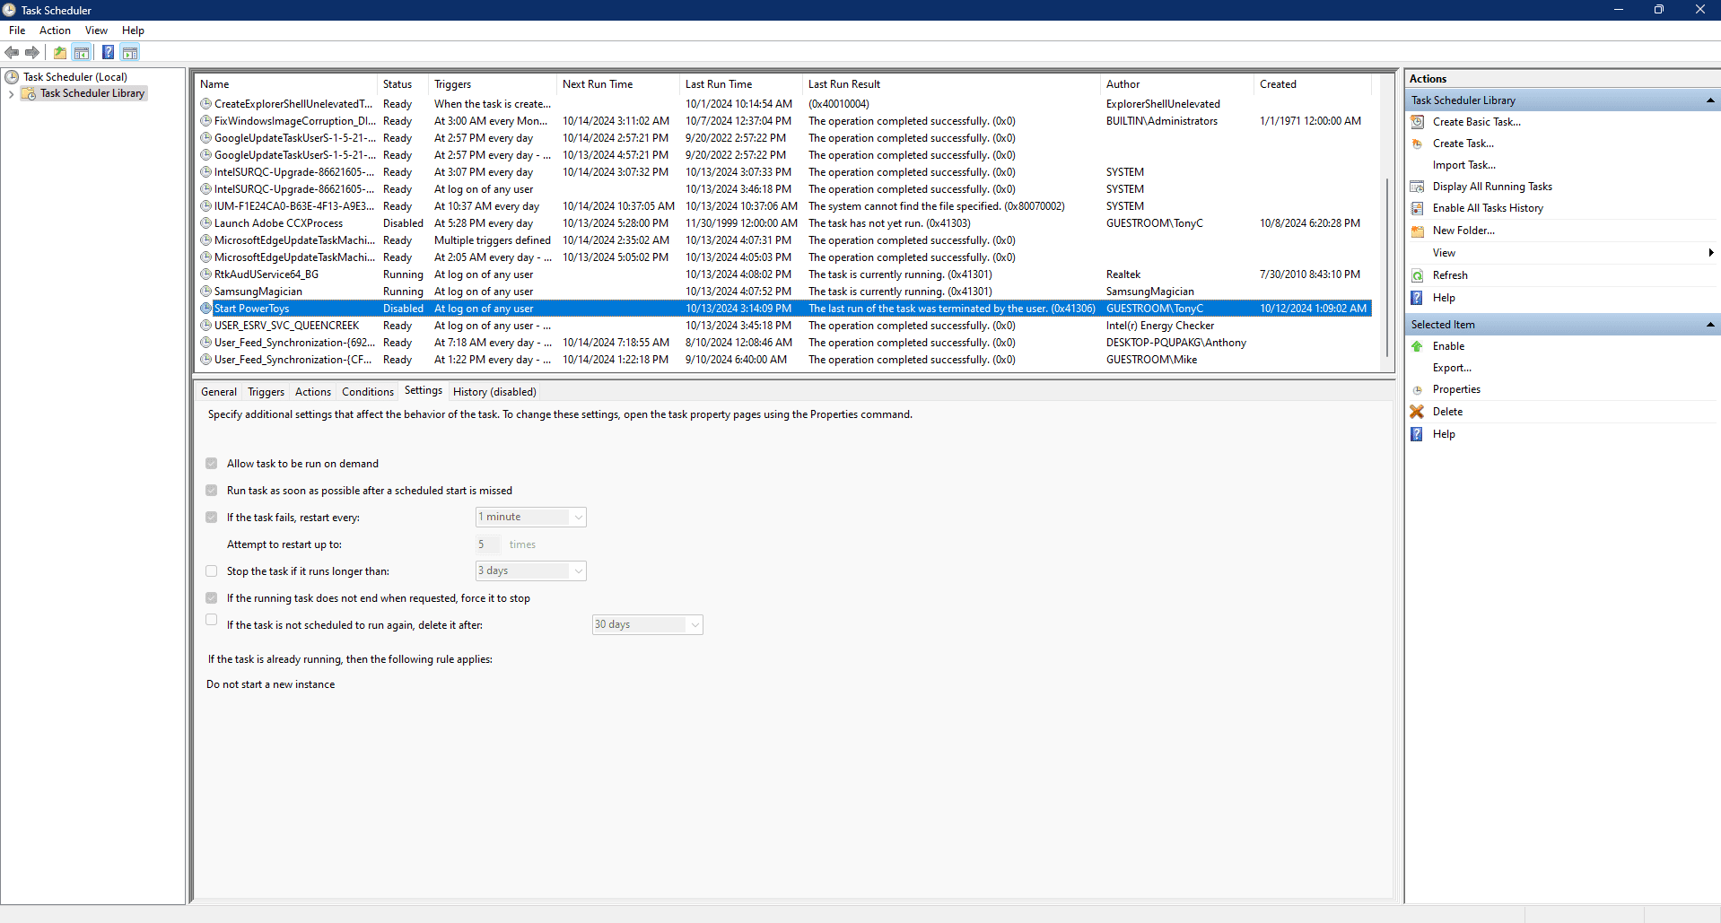Click the Import Task... action
The image size is (1721, 923).
click(x=1464, y=165)
